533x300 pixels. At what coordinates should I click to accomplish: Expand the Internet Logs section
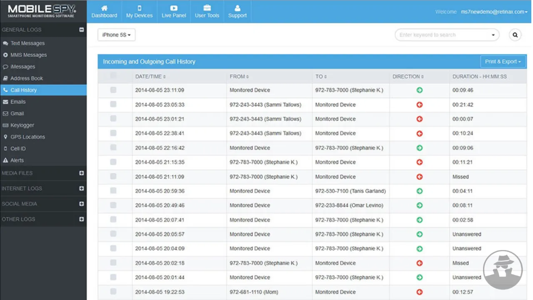pos(82,188)
